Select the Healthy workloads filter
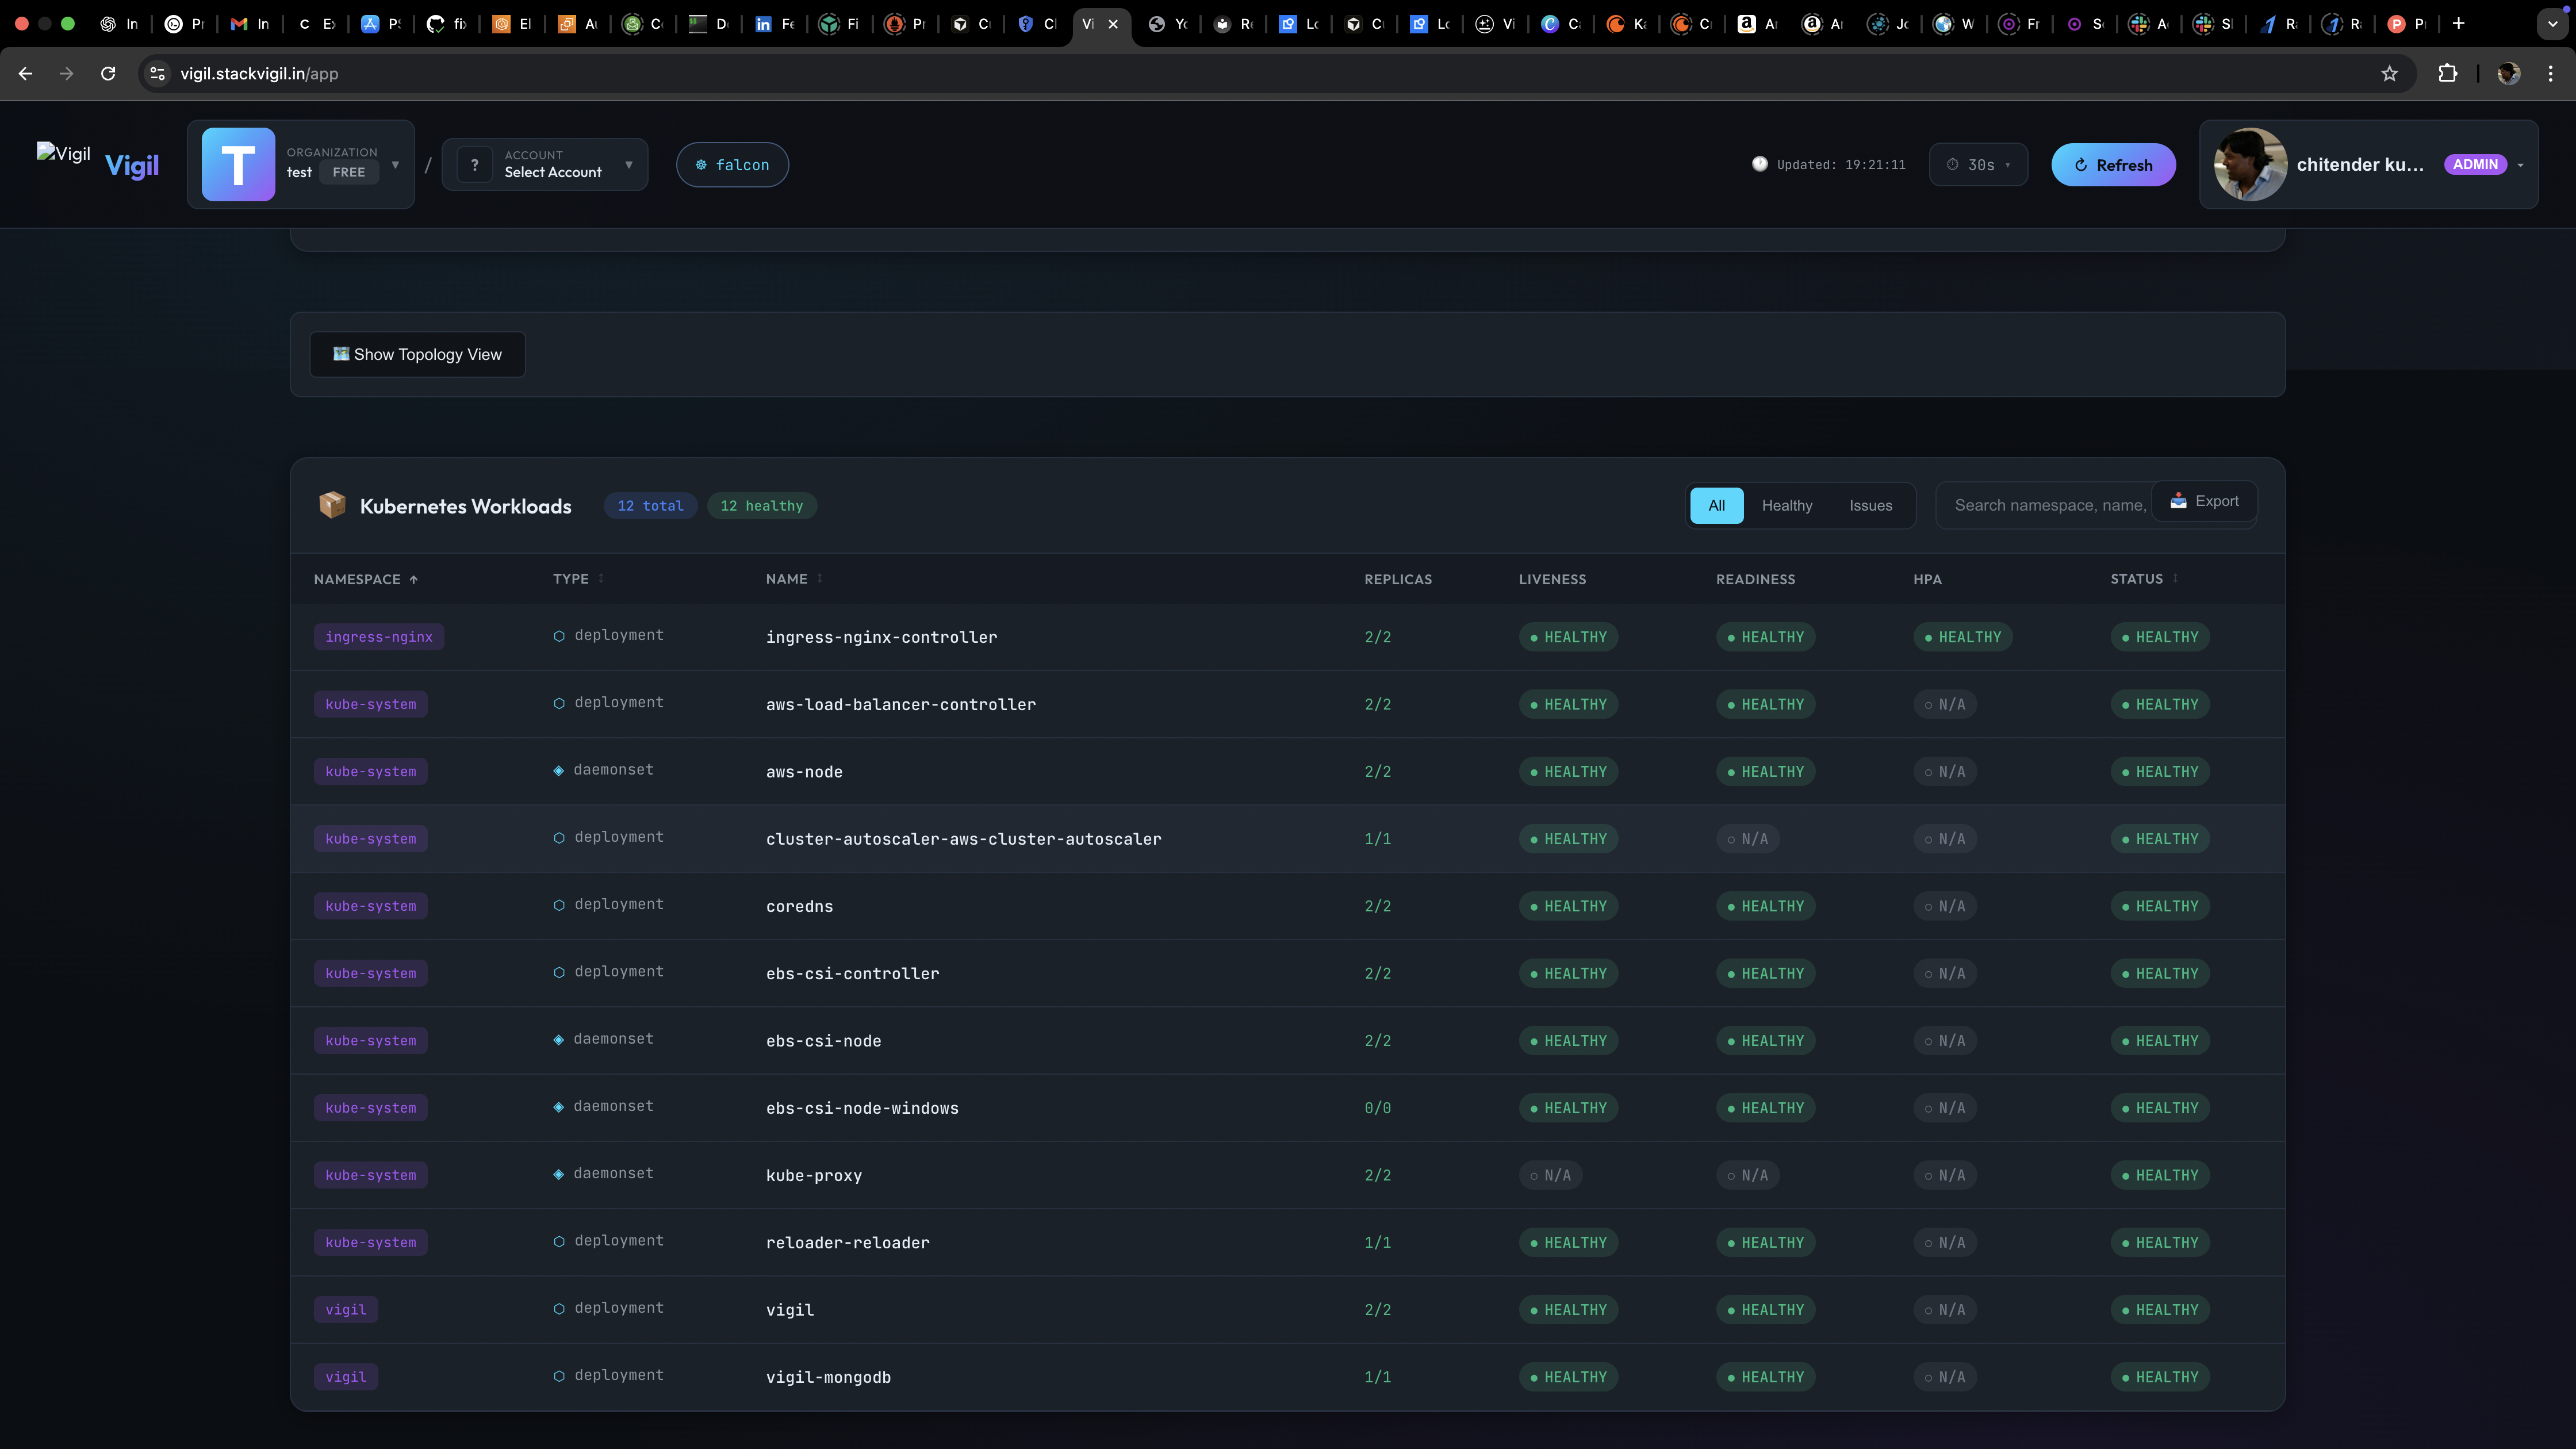This screenshot has width=2576, height=1449. [1786, 505]
